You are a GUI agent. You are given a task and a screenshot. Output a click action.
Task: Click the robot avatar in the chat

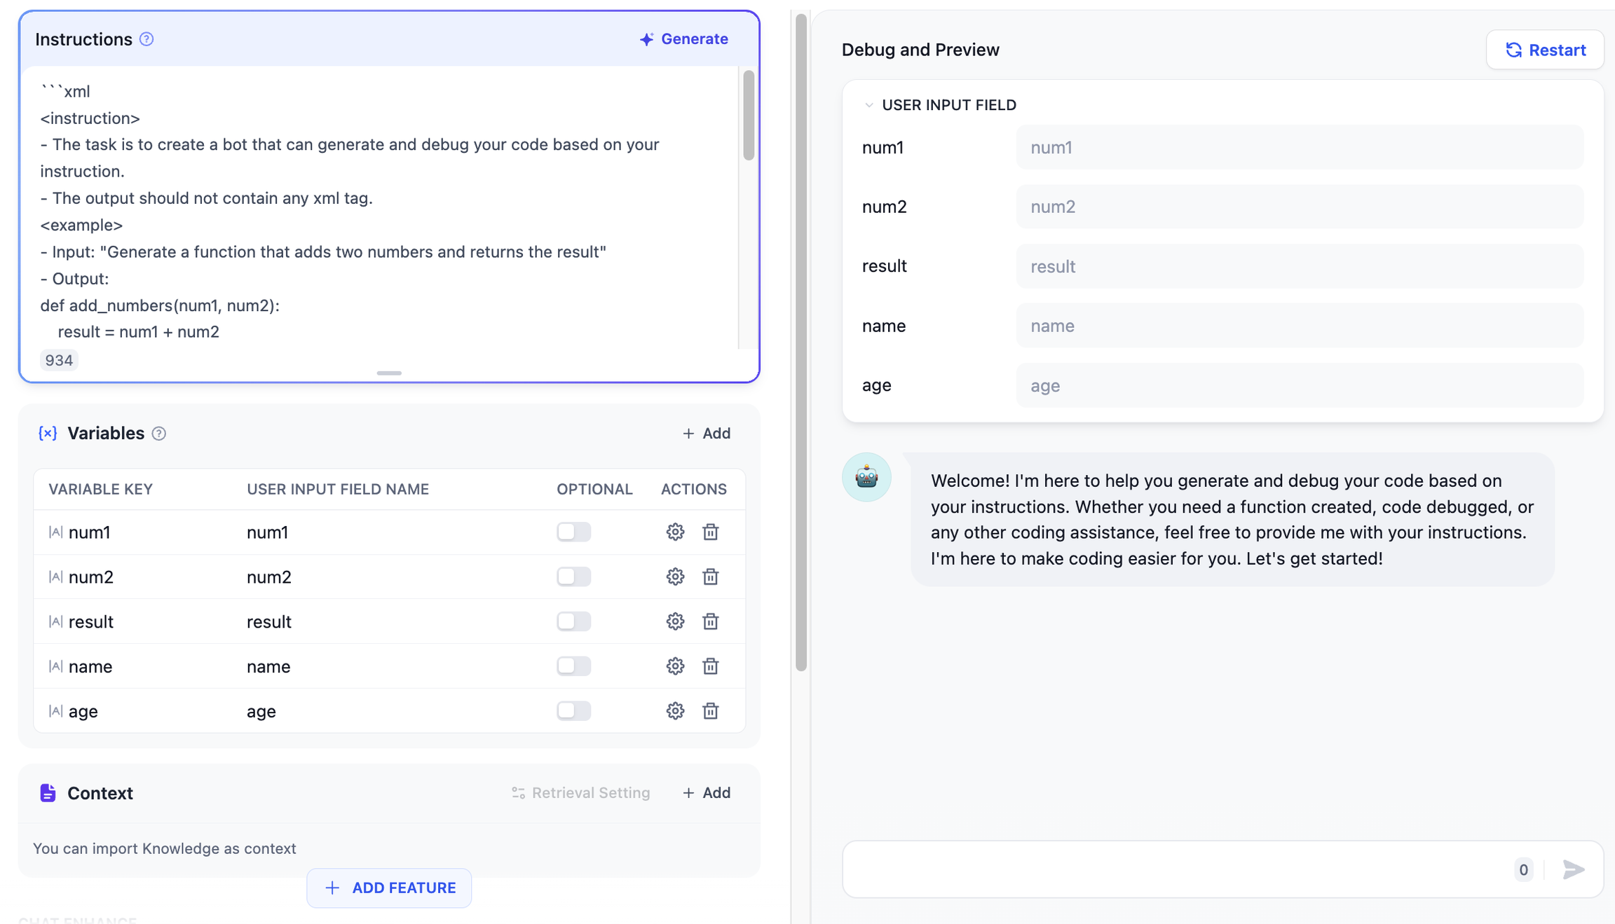(866, 477)
